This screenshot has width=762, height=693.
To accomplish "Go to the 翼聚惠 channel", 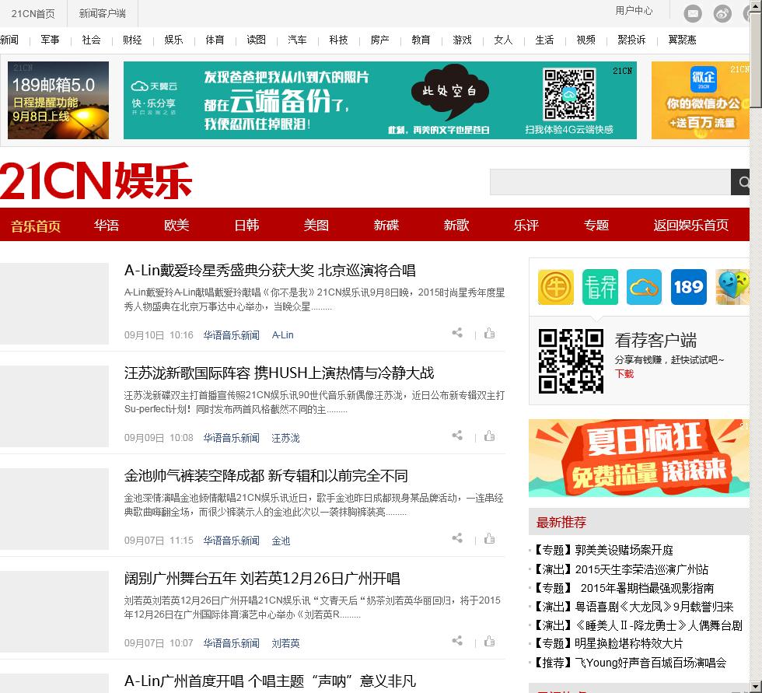I will point(683,40).
